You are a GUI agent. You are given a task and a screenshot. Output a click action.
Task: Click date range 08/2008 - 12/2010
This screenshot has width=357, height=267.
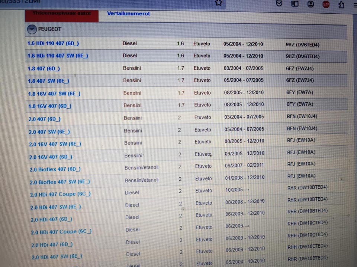[245, 202]
